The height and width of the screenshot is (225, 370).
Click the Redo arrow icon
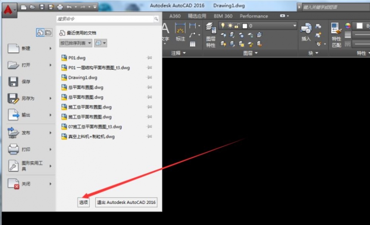click(x=83, y=7)
